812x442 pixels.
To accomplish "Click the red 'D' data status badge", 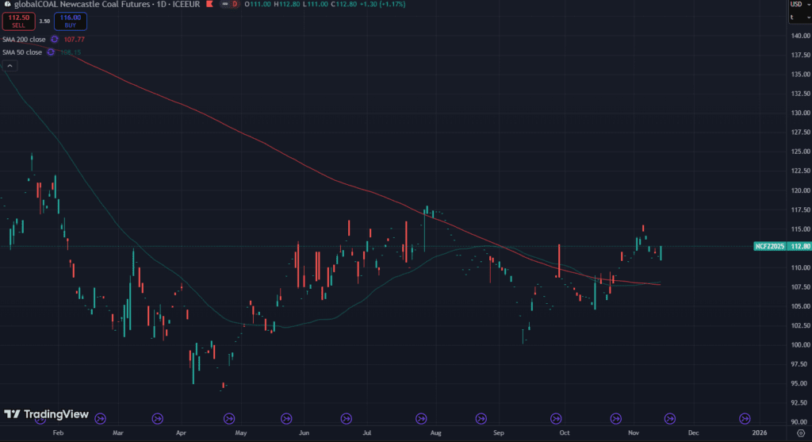I will pyautogui.click(x=235, y=5).
